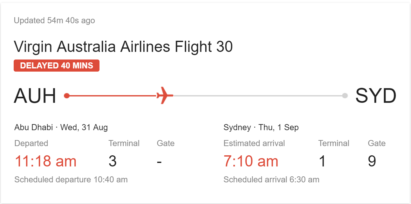Viewport: 411px width, 204px height.
Task: Click the Updated 54m 40s ago text
Action: 54,21
